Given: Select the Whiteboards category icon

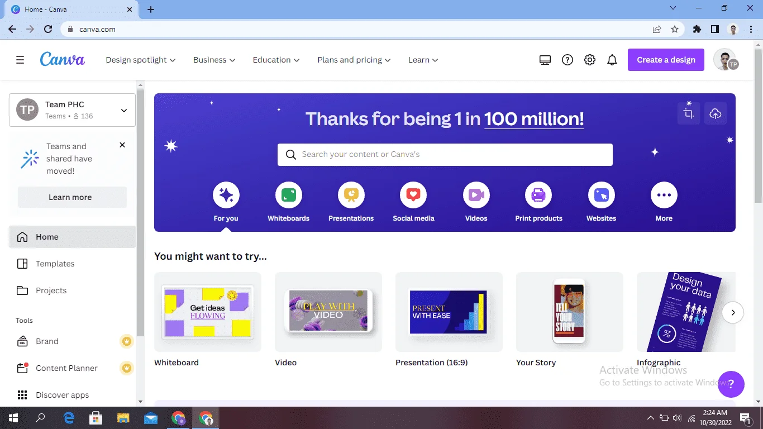Looking at the screenshot, I should [289, 195].
